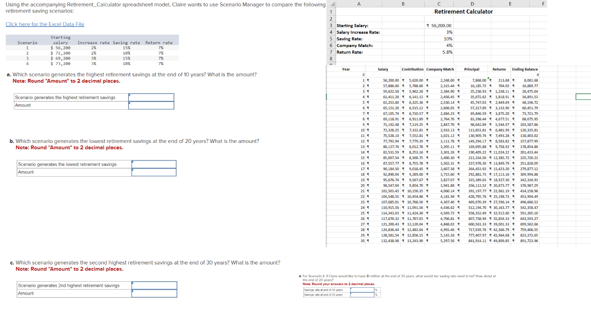Click the Retirement Calculator title cell
Screen dimensions: 591x332
463,12
